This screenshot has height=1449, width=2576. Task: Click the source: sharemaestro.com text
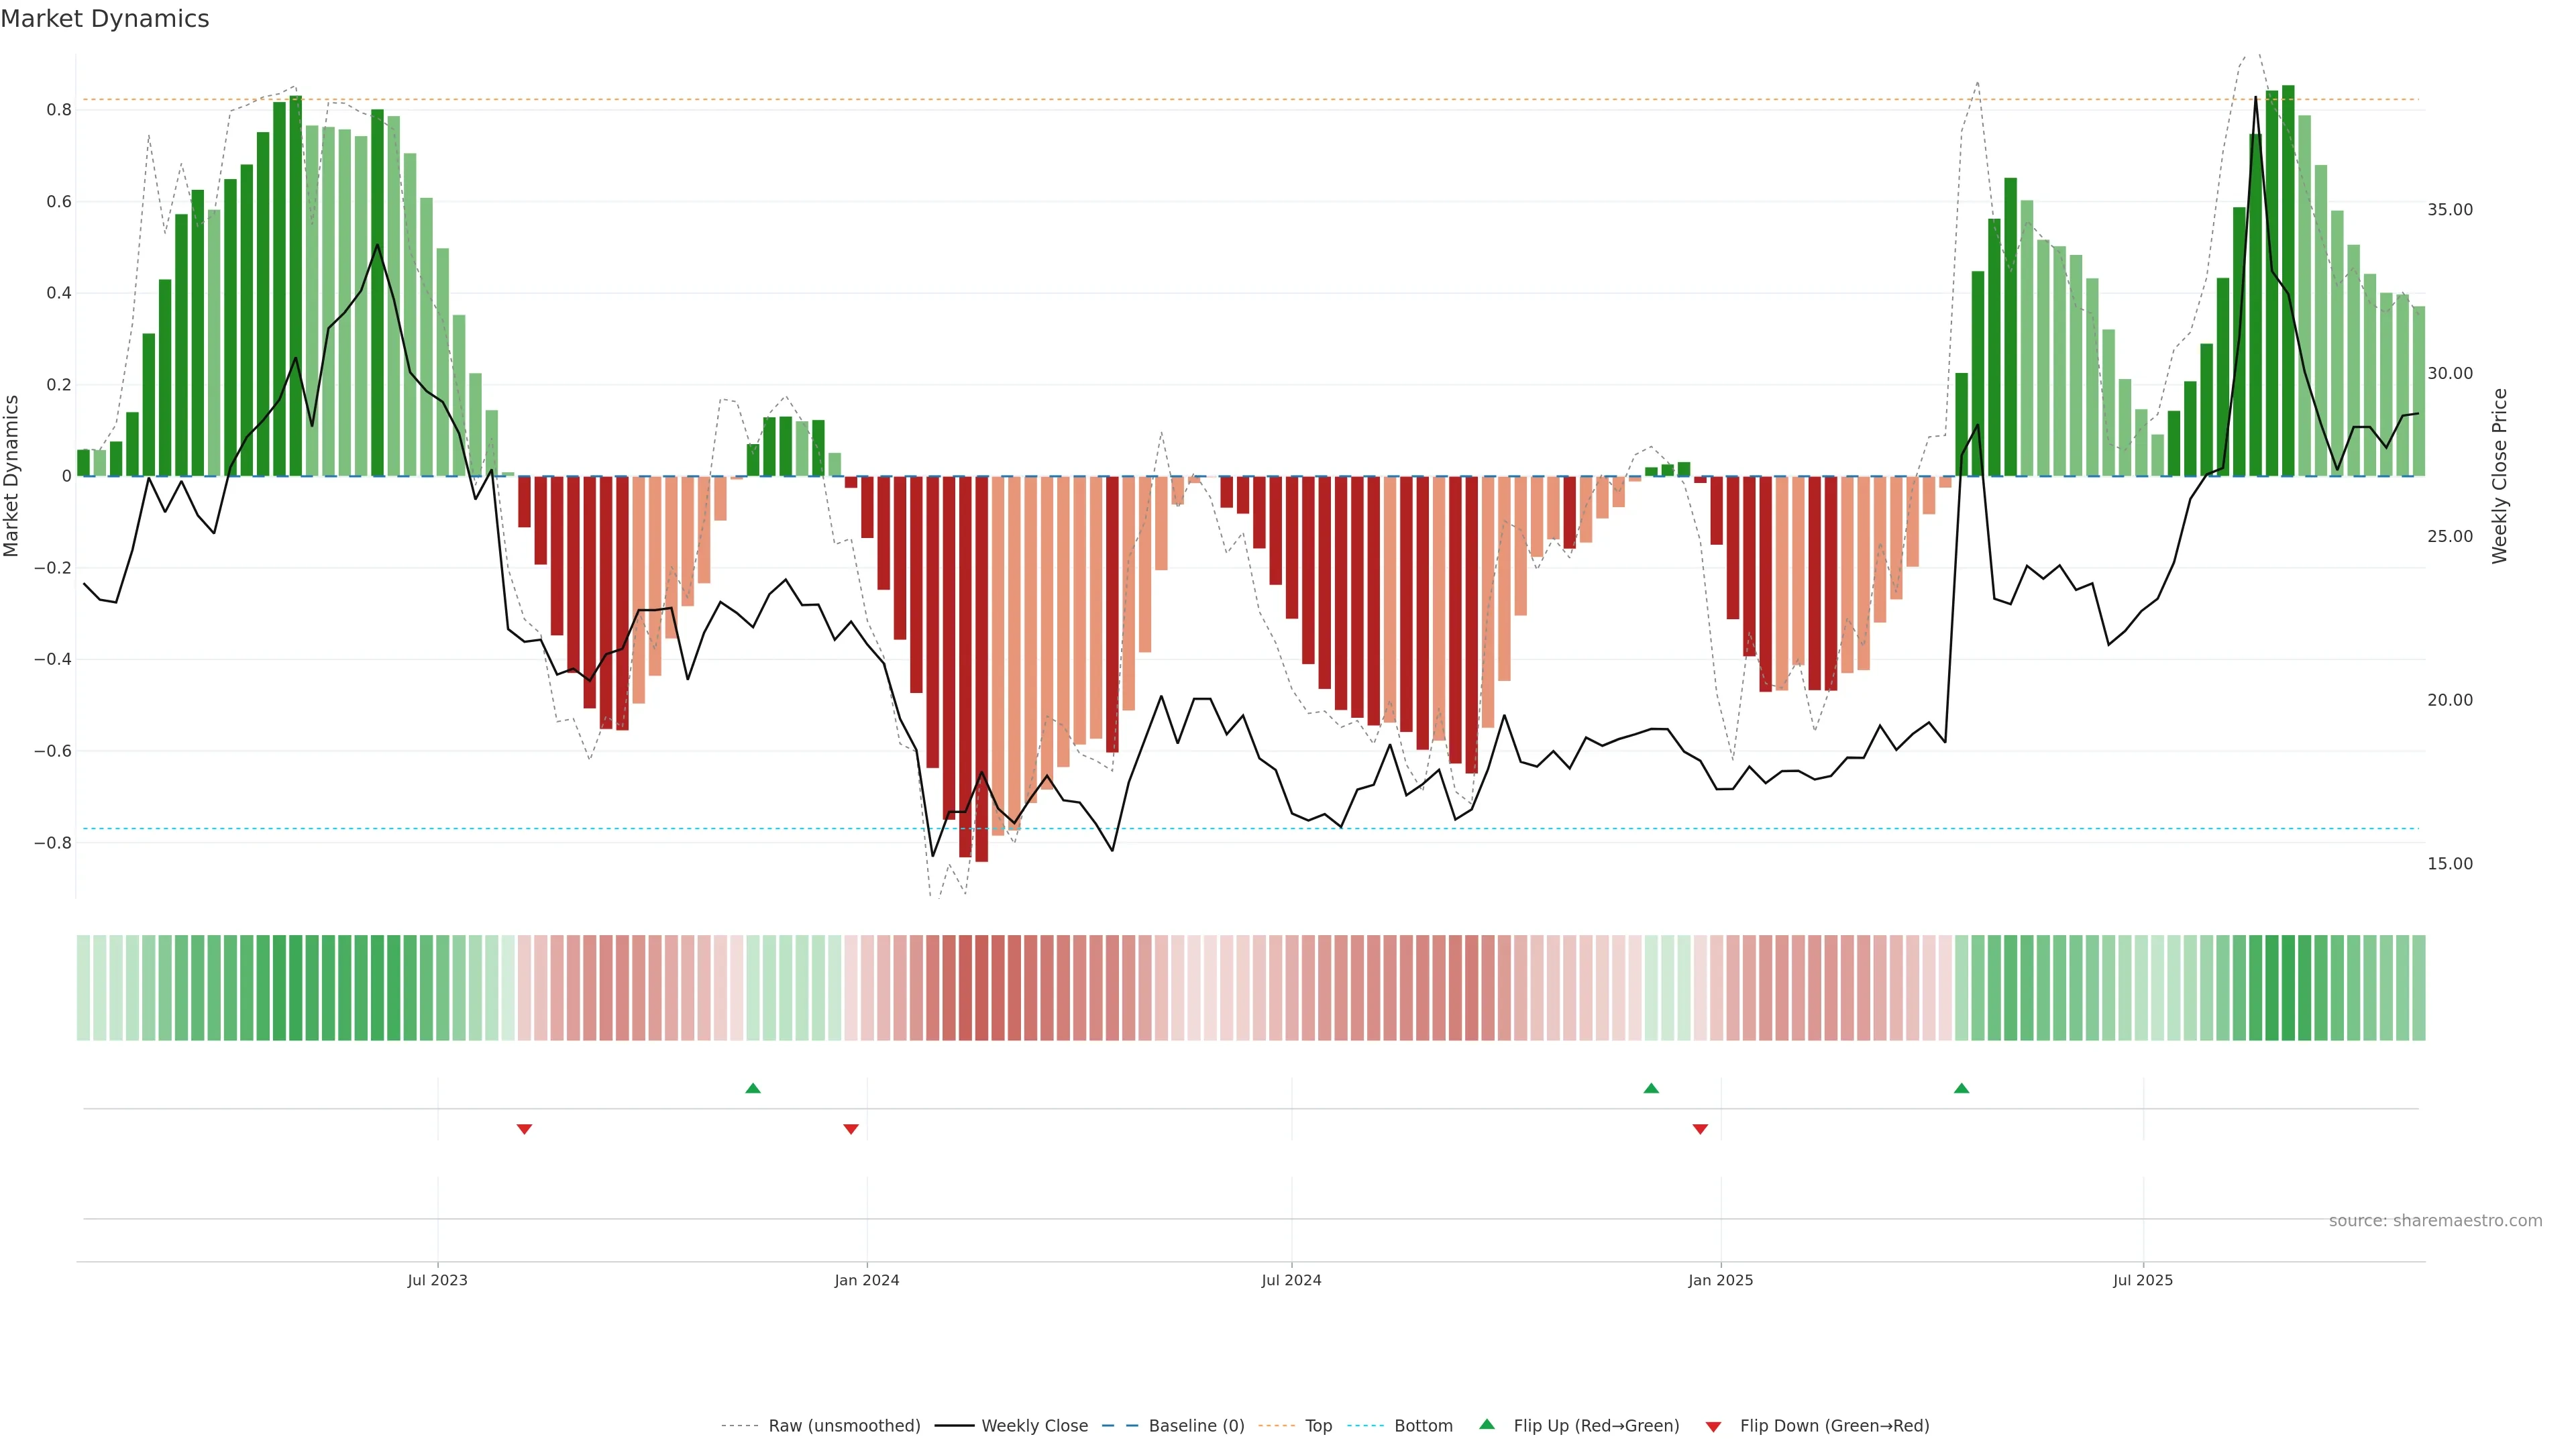pos(2435,1221)
